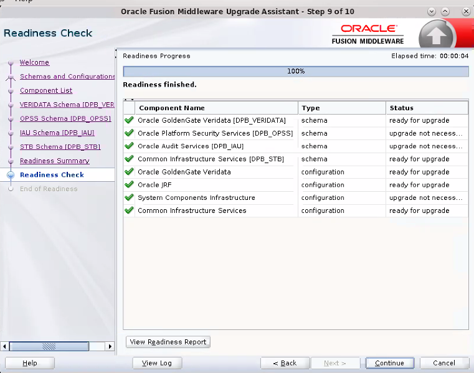The height and width of the screenshot is (373, 474).
Task: Click the window roll-down arrow in title bar
Action: pyautogui.click(x=432, y=11)
